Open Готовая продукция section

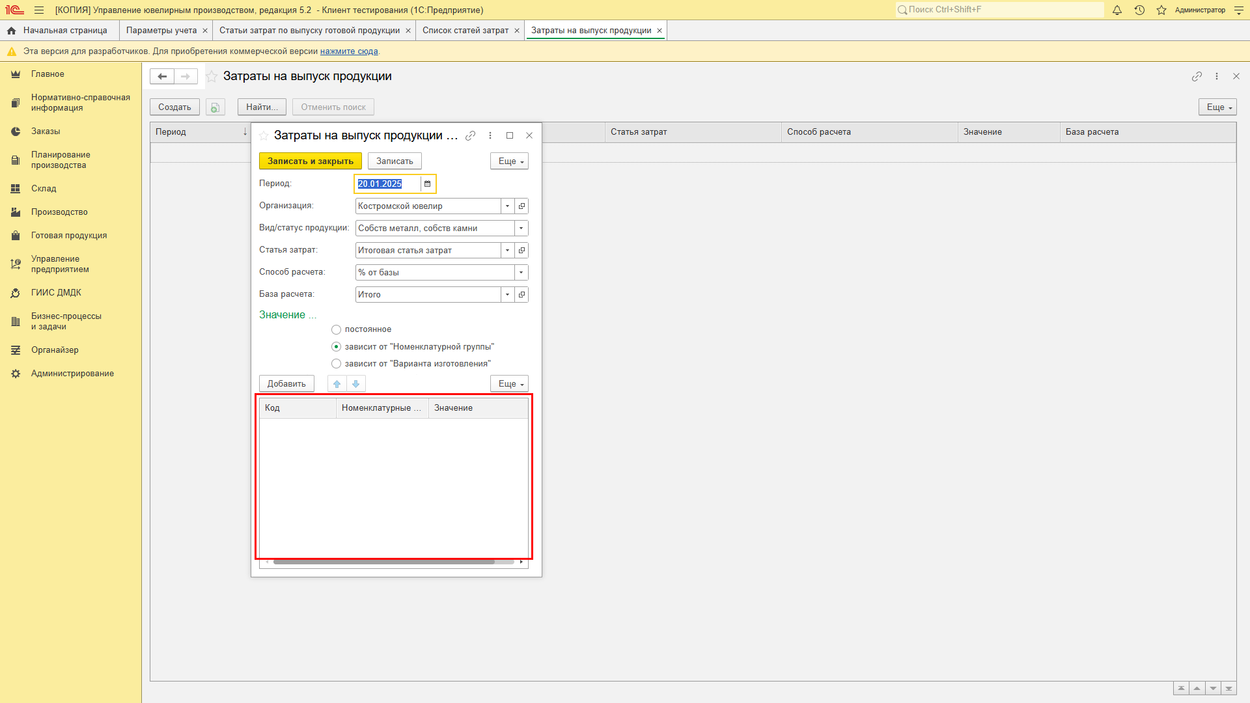point(69,236)
